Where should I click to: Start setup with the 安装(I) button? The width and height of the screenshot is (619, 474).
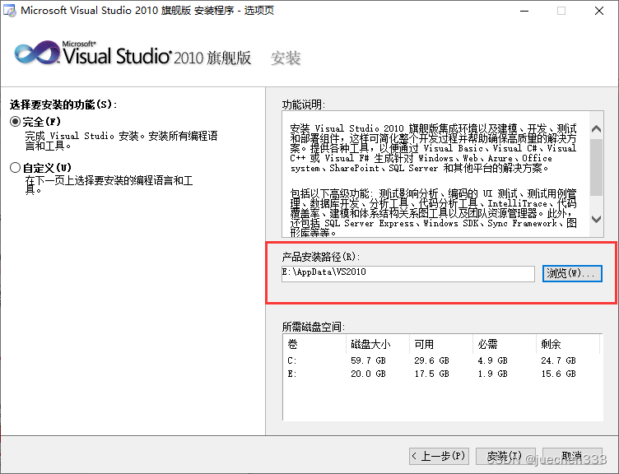coord(505,456)
